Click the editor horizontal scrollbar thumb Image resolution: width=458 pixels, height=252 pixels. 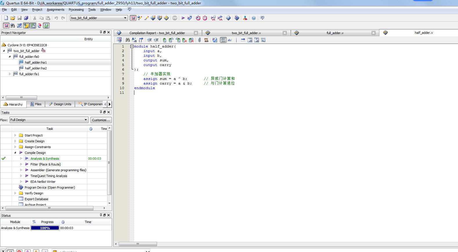(138, 244)
